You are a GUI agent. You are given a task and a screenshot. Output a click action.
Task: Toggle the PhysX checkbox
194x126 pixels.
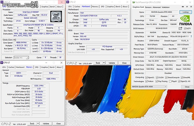170,81
